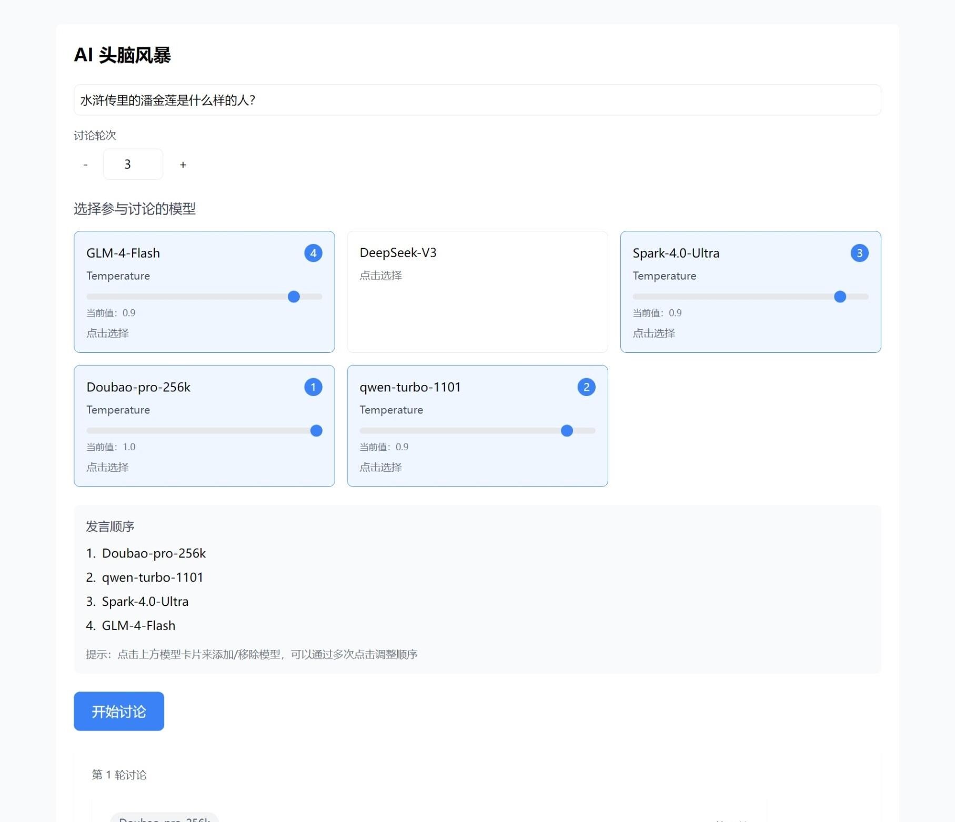Viewport: 955px width, 822px height.
Task: Click the order badge 2 on qwen-turbo-1101
Action: [586, 387]
